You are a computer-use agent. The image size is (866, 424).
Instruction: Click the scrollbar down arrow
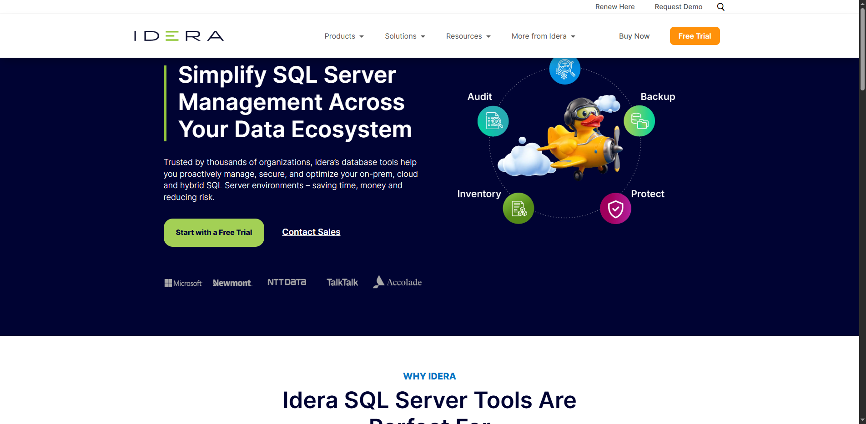click(x=862, y=420)
